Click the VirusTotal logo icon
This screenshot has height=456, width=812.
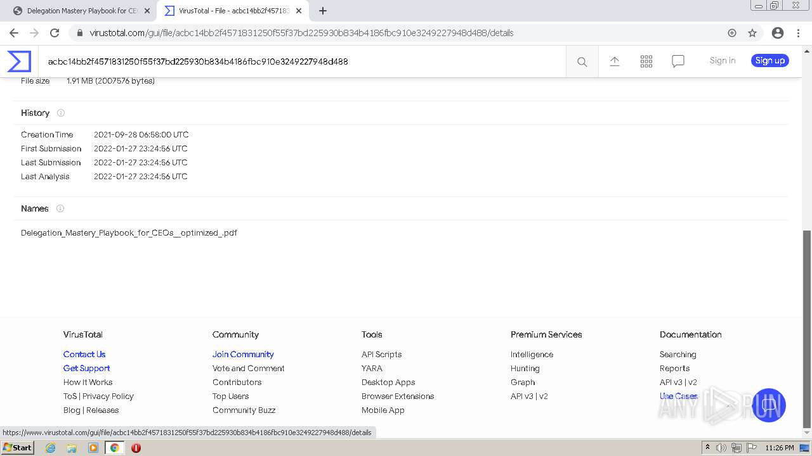point(19,61)
